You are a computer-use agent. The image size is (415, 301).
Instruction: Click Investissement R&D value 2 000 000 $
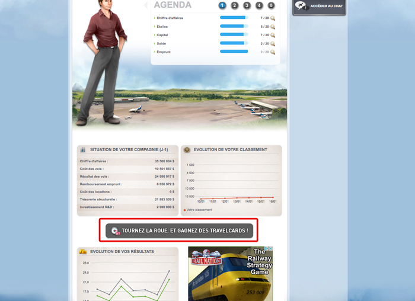(x=165, y=207)
